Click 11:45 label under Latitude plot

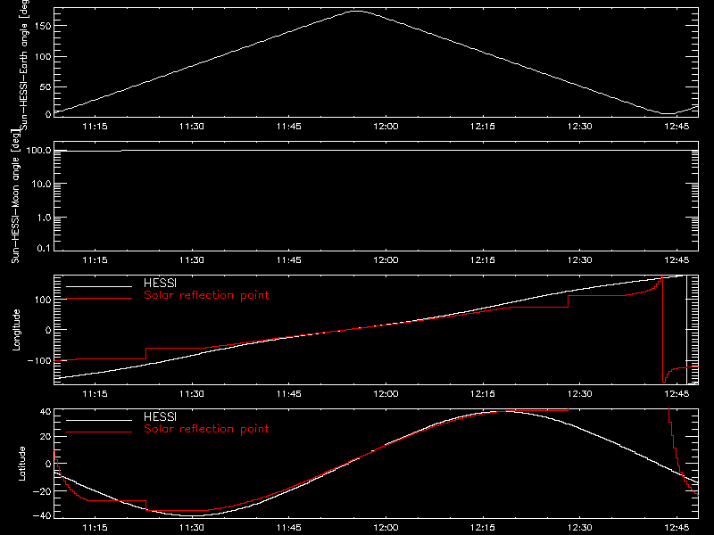(x=288, y=528)
